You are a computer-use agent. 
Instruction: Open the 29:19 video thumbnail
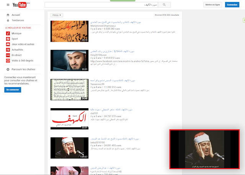click(70, 31)
